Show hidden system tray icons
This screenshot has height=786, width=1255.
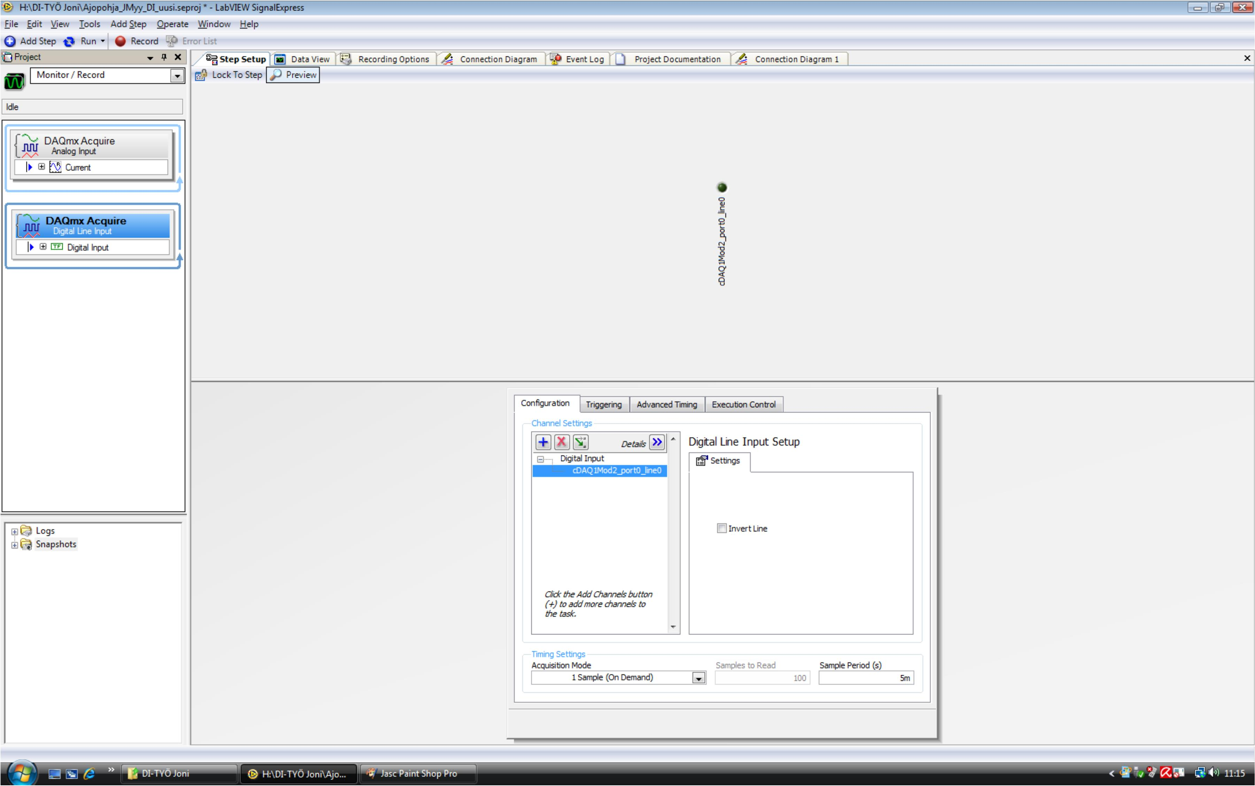pos(1111,773)
